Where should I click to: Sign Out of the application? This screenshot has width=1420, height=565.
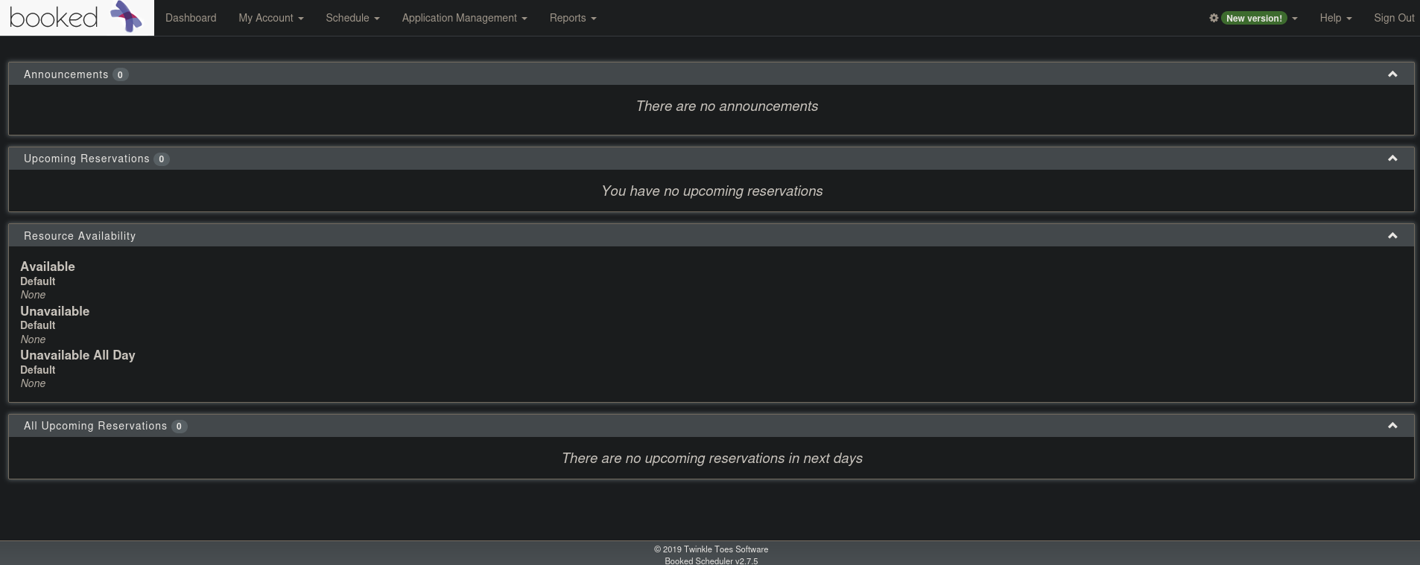click(1393, 18)
